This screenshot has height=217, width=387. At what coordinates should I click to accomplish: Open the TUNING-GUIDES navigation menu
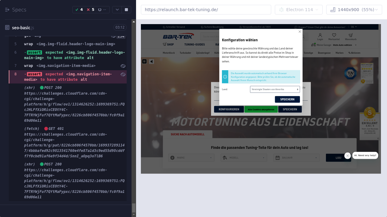(x=194, y=45)
